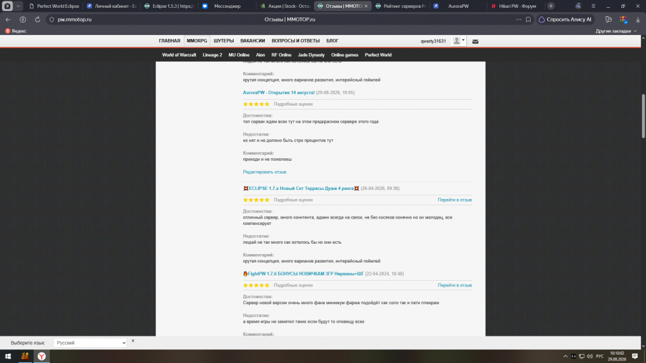Switch to the Perfect World Eclipse tab
The height and width of the screenshot is (363, 646).
coord(54,6)
